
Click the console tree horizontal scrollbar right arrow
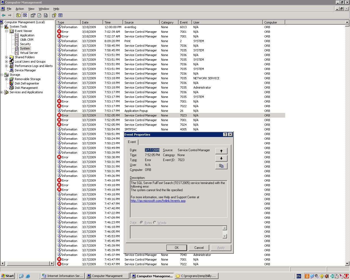tap(52, 264)
